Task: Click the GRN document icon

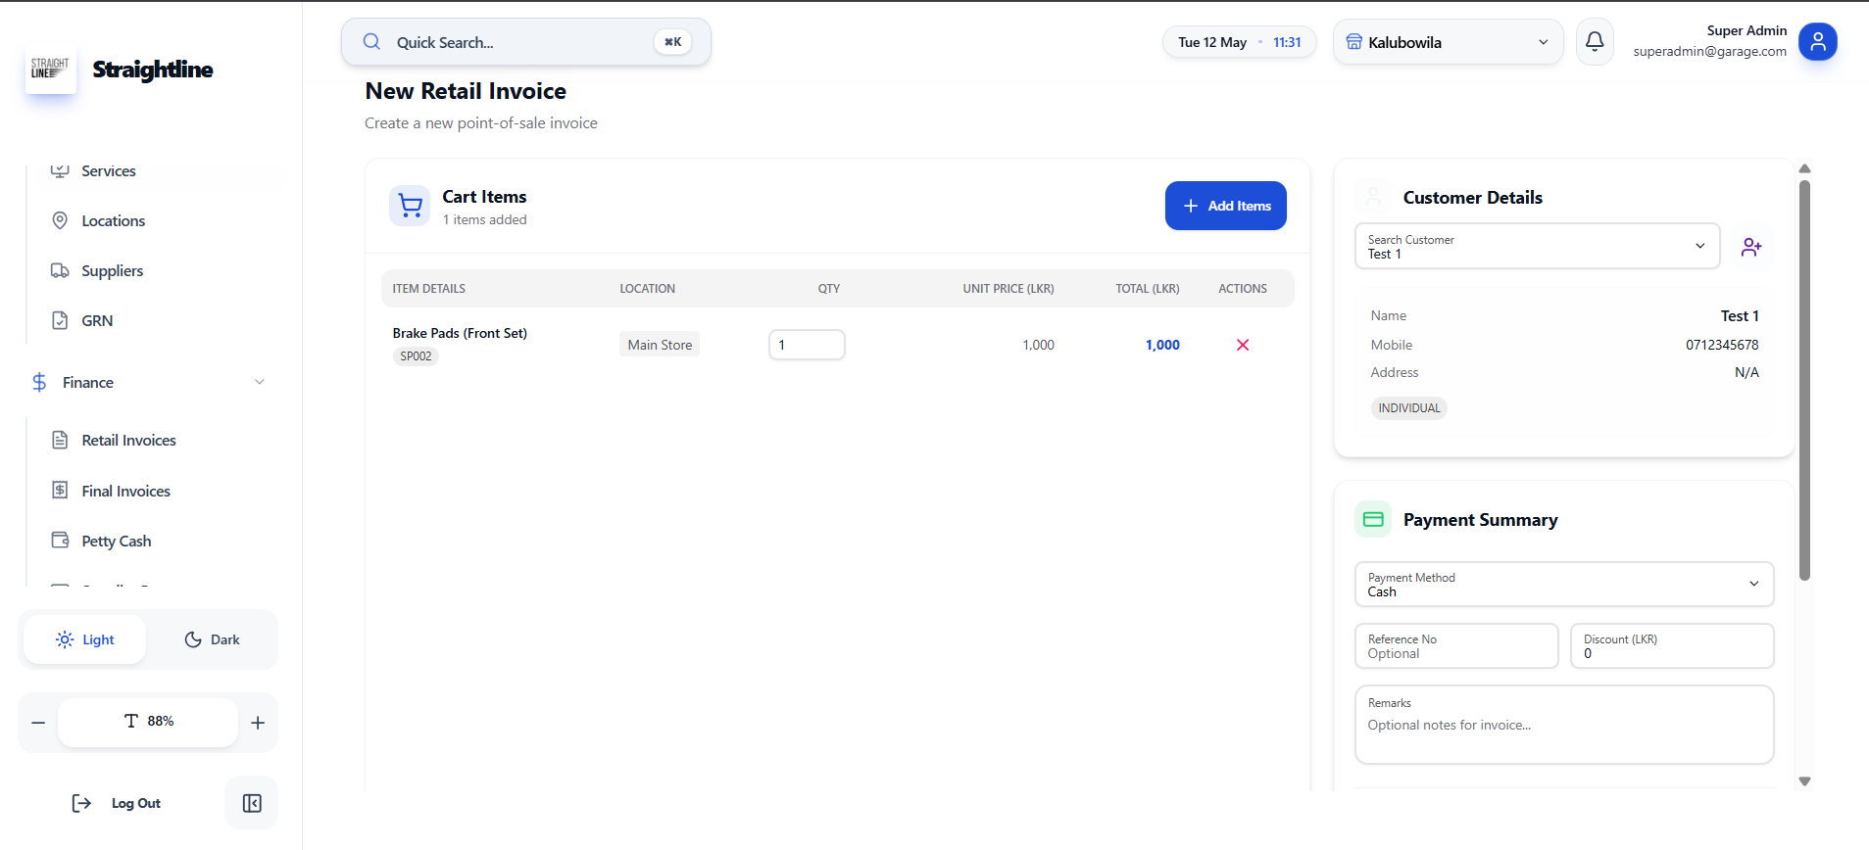Action: tap(60, 320)
